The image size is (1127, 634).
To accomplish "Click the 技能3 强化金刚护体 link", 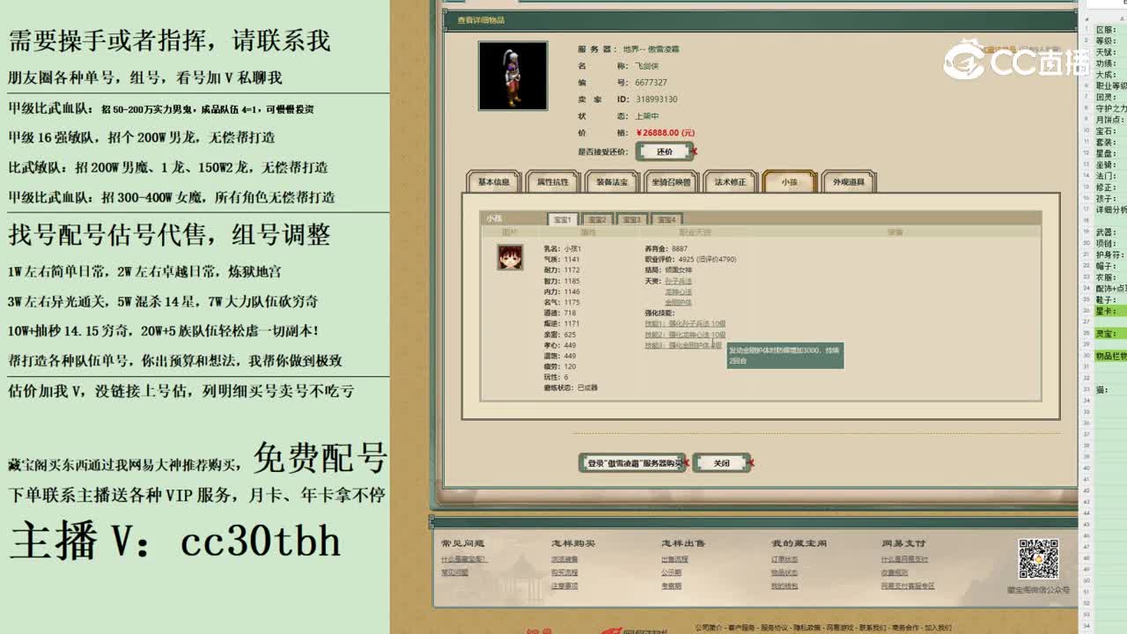I will [684, 345].
